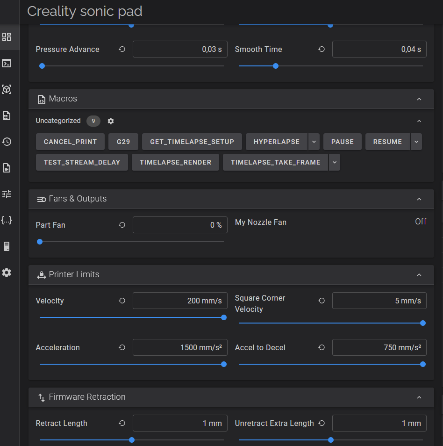Image resolution: width=443 pixels, height=446 pixels.
Task: Click the Part Fan slider handle
Action: [40, 242]
